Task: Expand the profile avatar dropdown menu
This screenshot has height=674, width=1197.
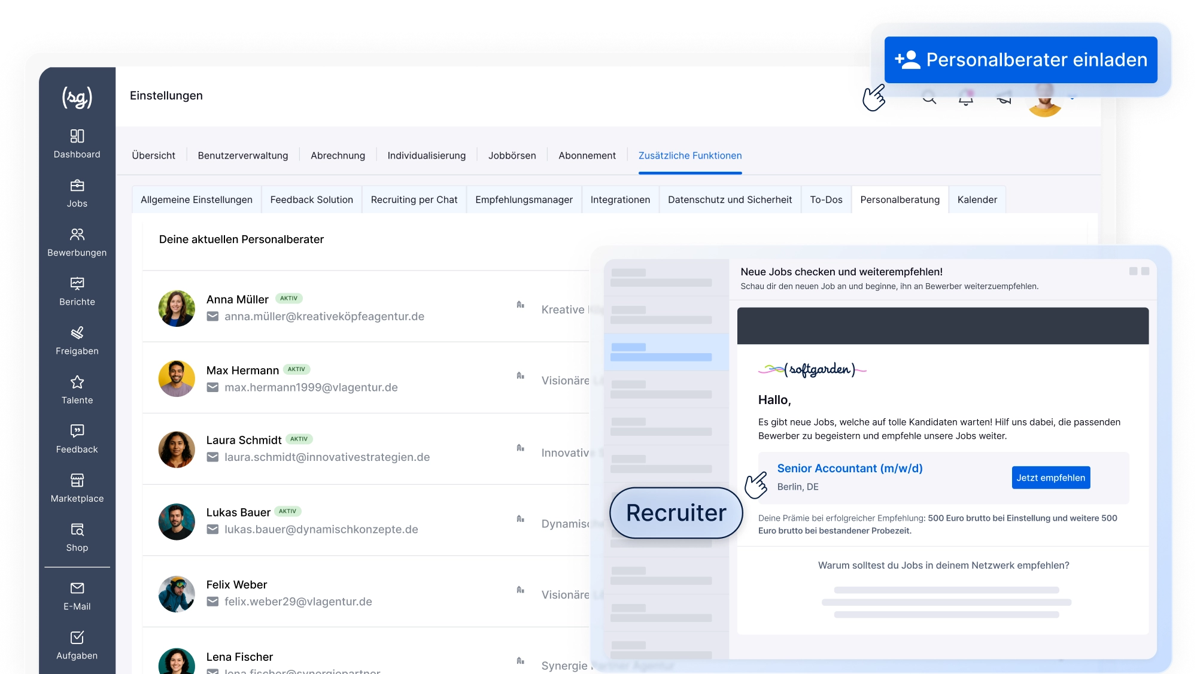Action: [1045, 99]
